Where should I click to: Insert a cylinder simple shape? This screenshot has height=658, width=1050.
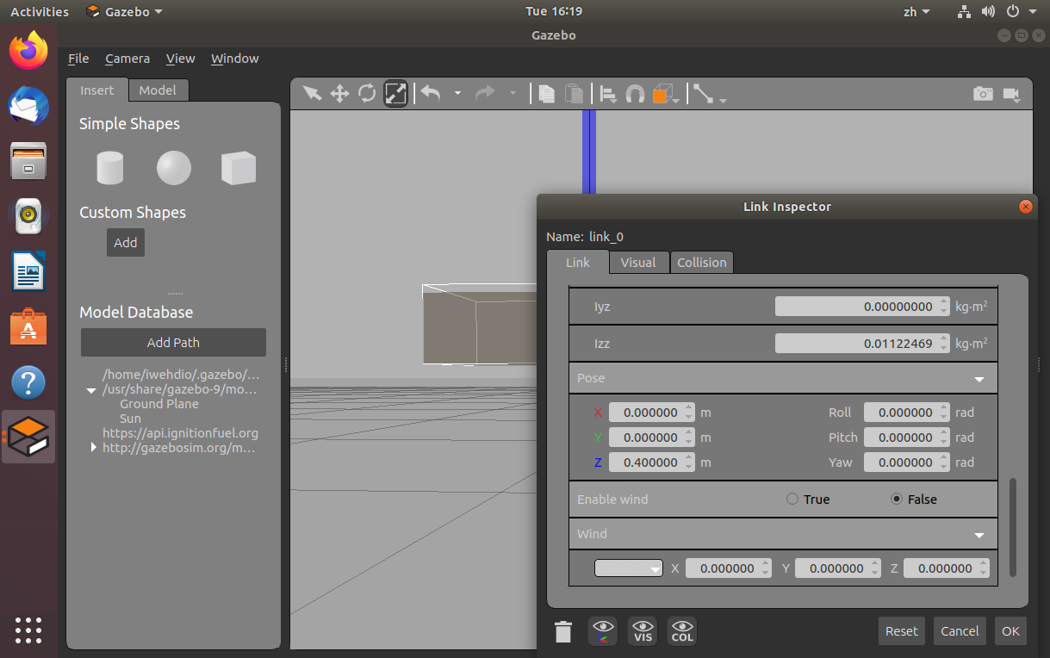(x=110, y=167)
